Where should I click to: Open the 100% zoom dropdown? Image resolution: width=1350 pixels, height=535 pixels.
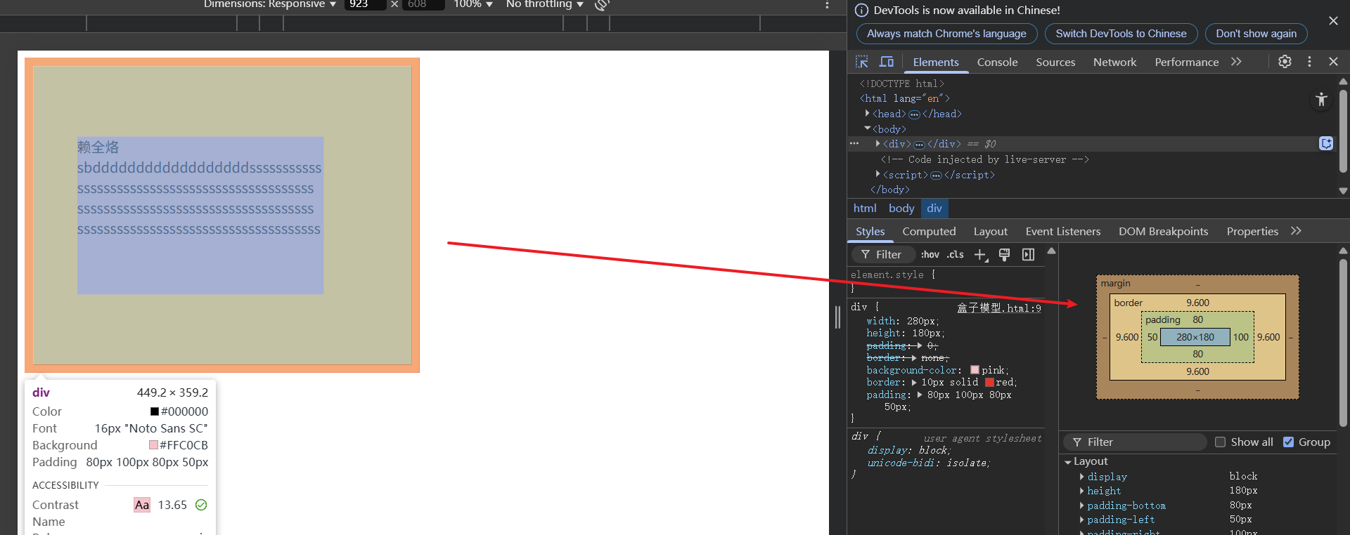click(x=473, y=4)
